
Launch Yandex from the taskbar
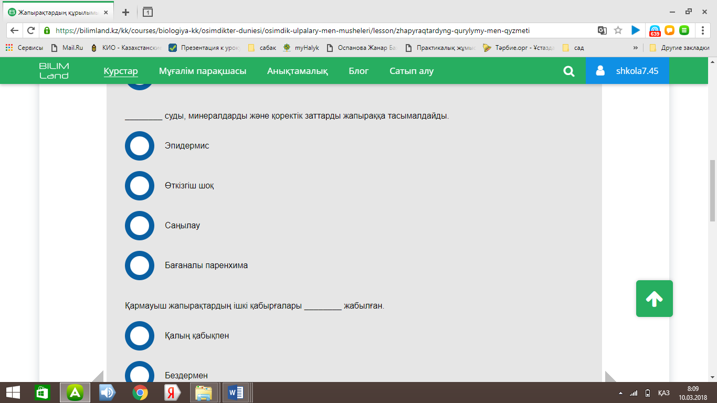(x=172, y=393)
